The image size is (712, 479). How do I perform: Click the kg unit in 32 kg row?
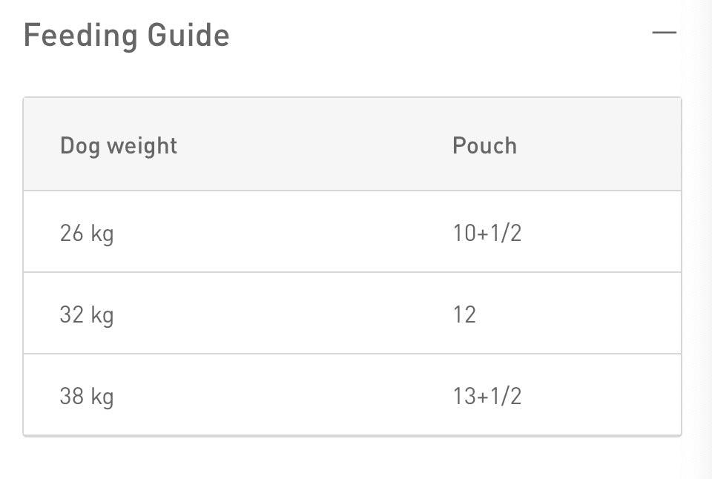pyautogui.click(x=102, y=316)
